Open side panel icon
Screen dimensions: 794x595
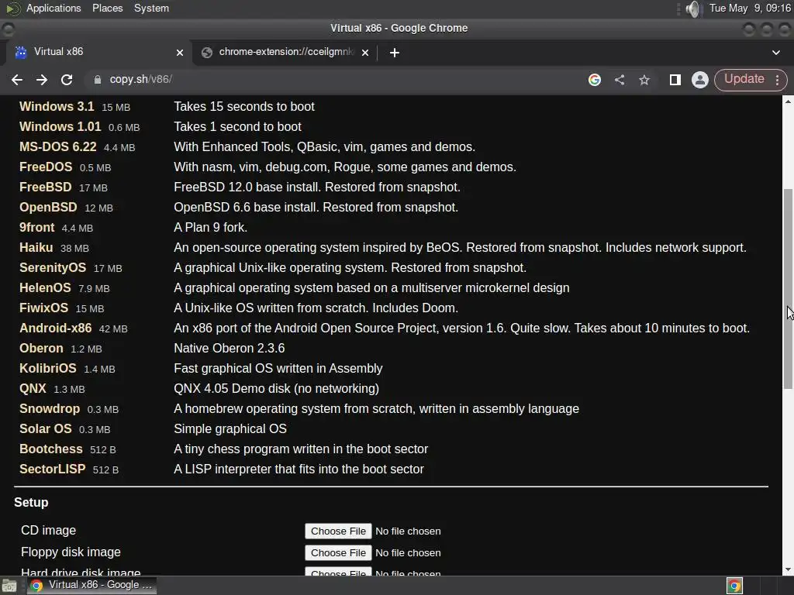click(675, 80)
